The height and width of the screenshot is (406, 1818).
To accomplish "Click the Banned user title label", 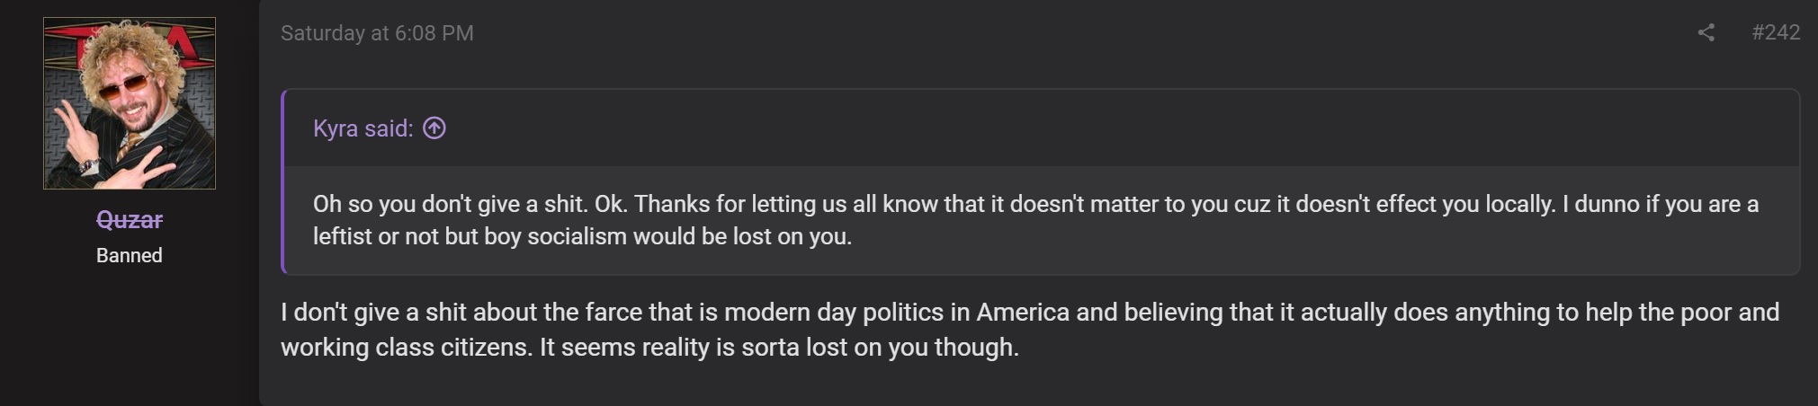I will 130,255.
